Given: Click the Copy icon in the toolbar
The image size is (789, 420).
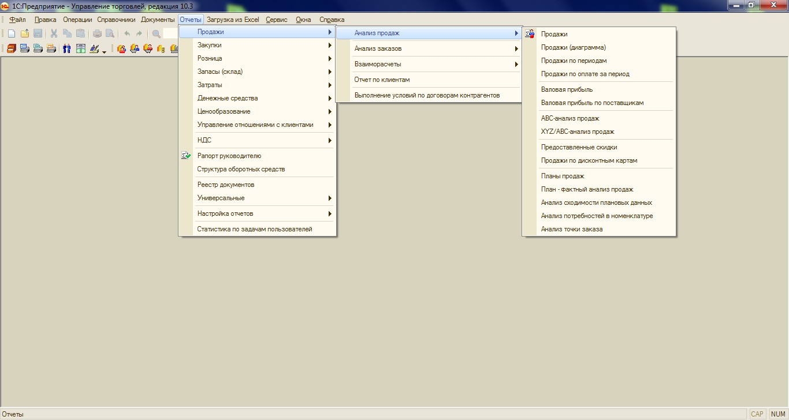Looking at the screenshot, I should coord(67,33).
